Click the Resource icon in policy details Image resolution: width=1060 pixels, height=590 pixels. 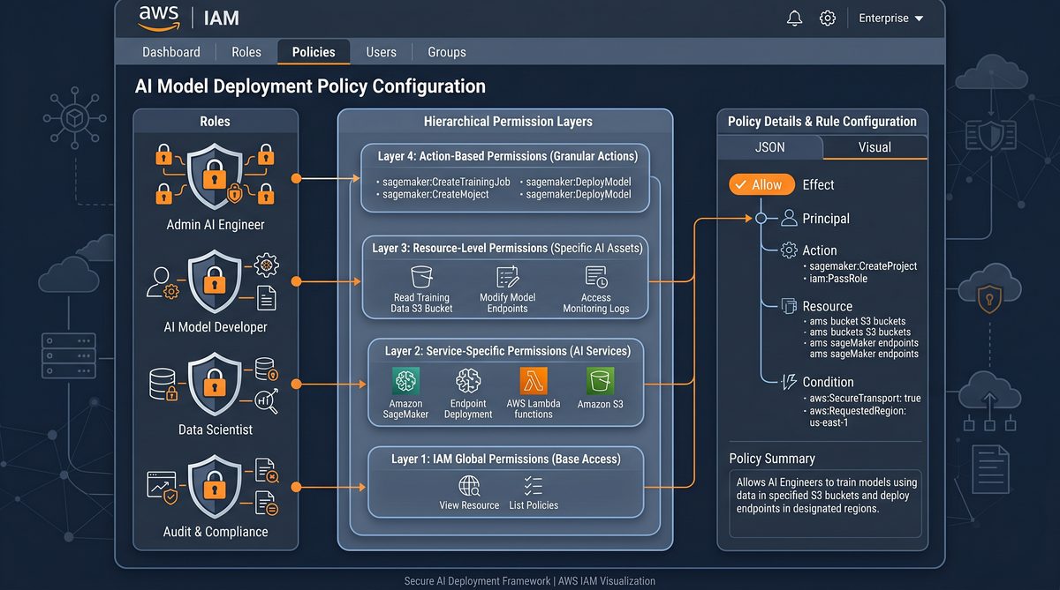pos(789,306)
